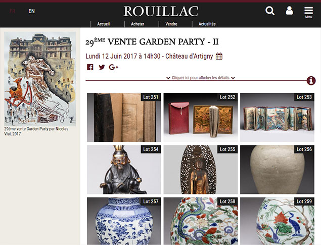This screenshot has height=245, width=321.
Task: Click the calendar icon beside the date
Action: 219,56
